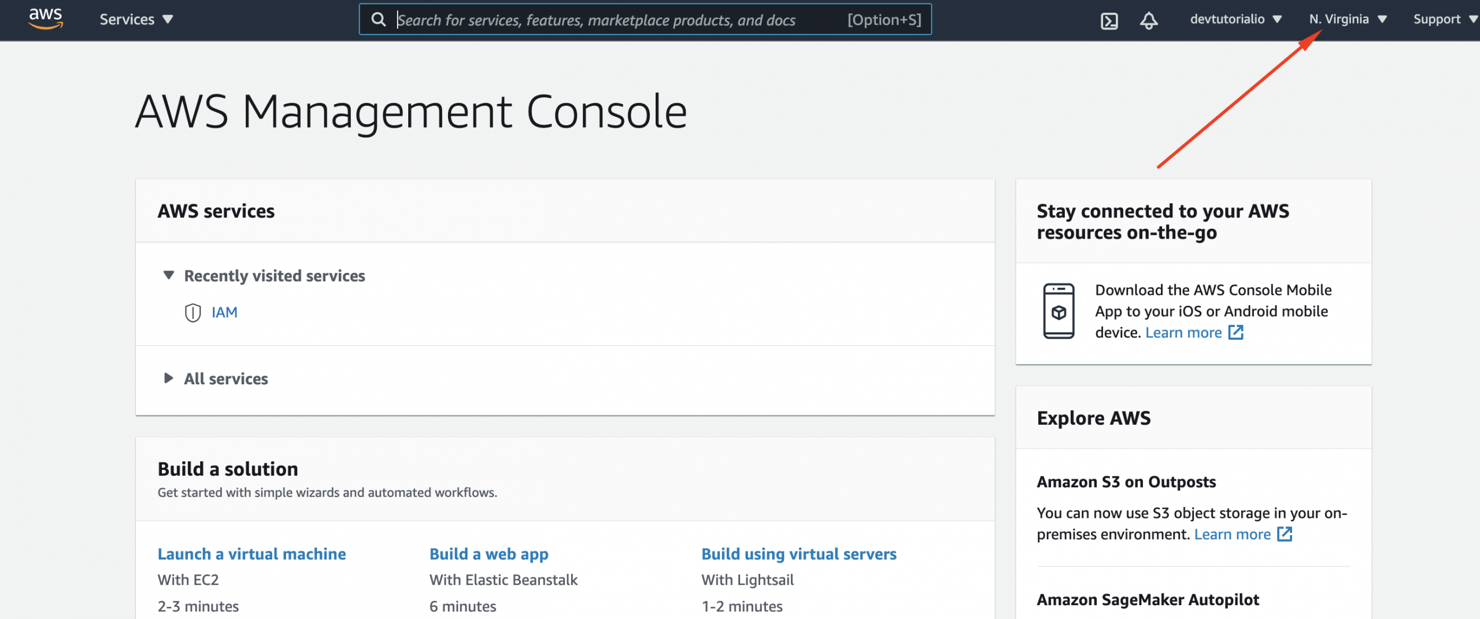The width and height of the screenshot is (1480, 619).
Task: Click the With EC2 text
Action: tap(188, 580)
